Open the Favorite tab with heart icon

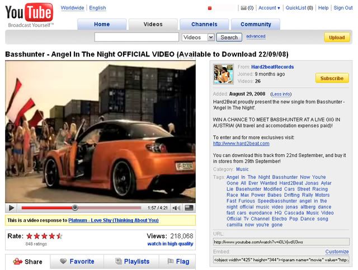tap(77, 261)
